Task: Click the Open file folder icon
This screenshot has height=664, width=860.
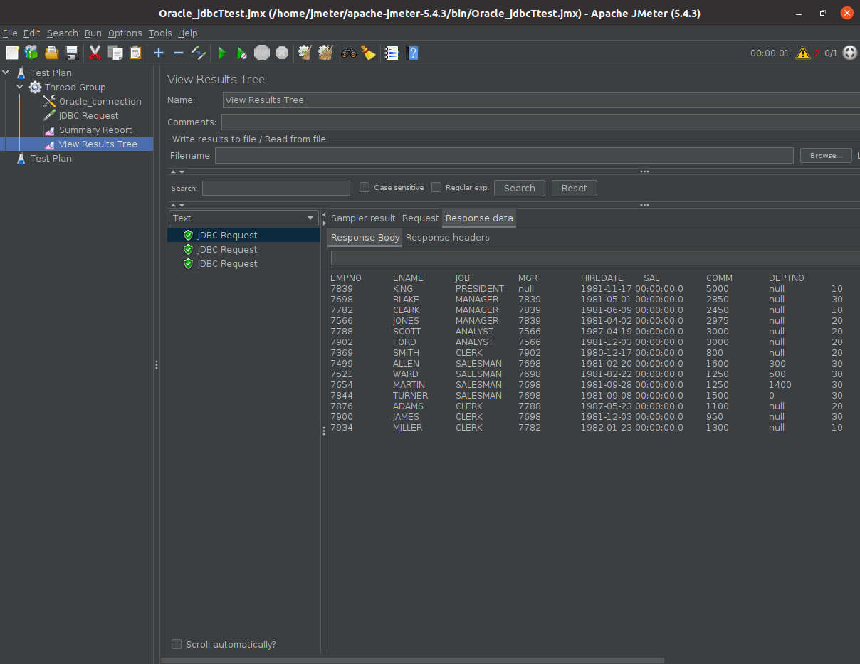Action: (x=51, y=53)
